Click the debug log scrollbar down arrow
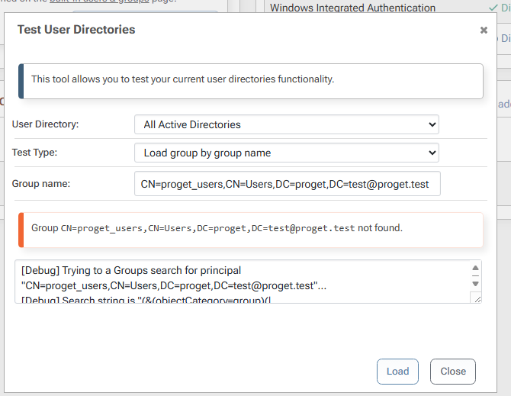The image size is (511, 396). 476,284
